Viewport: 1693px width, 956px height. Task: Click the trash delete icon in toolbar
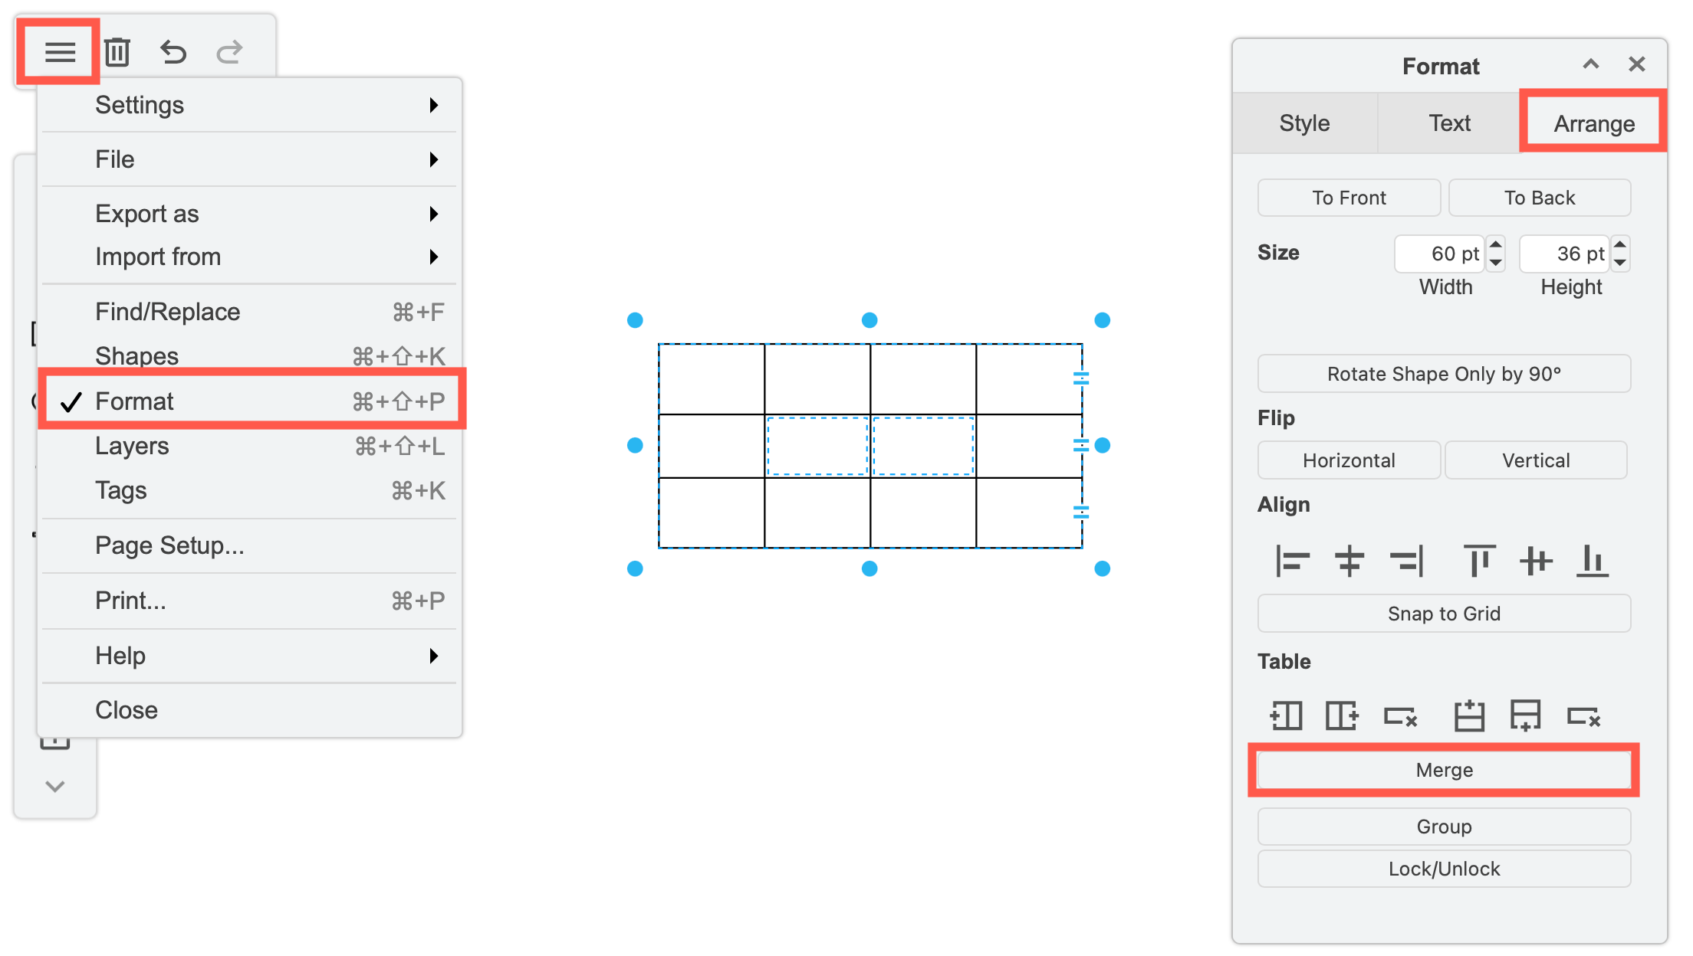[x=117, y=52]
